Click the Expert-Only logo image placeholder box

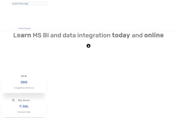point(30,4)
